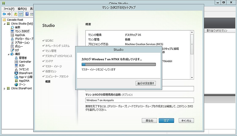Viewport: 237px width, 136px height.
Task: Click the キャンセル button
Action: (x=186, y=121)
